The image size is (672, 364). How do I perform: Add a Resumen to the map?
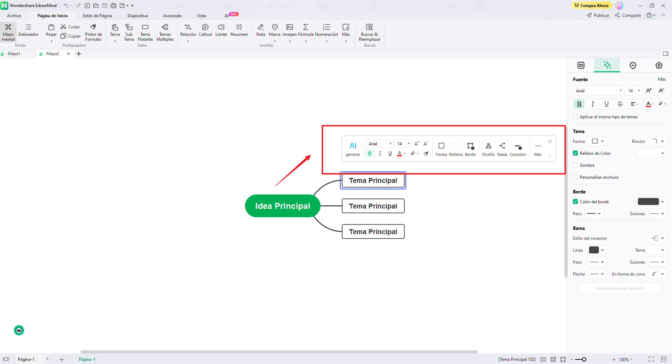[x=239, y=31]
